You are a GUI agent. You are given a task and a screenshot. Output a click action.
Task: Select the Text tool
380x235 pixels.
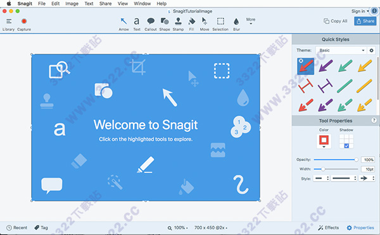point(137,24)
